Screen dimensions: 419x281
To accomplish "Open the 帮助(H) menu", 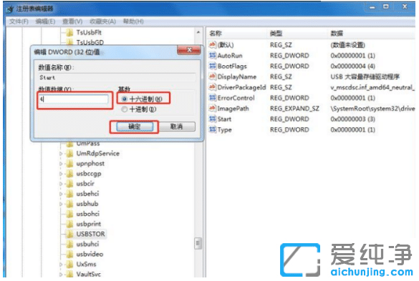I will pos(133,21).
